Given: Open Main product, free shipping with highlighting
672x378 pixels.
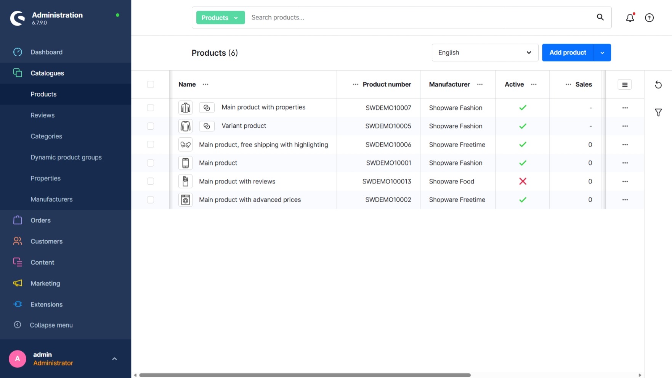Looking at the screenshot, I should coord(263,145).
